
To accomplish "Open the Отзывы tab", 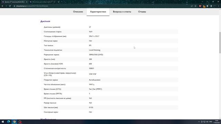I will tap(142, 12).
